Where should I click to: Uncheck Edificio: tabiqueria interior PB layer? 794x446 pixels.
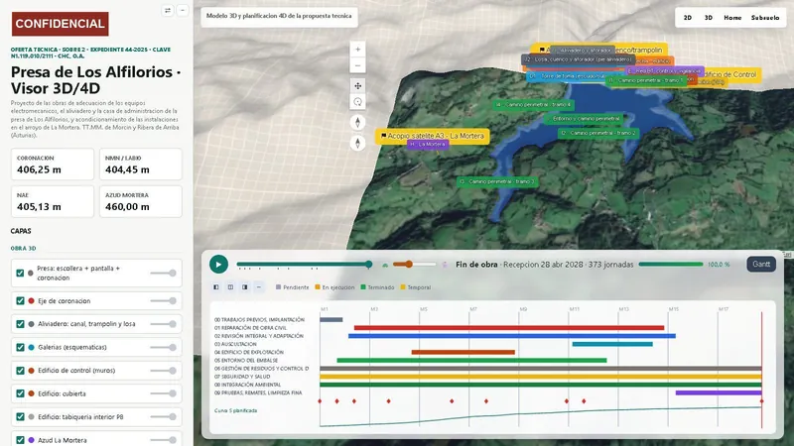pyautogui.click(x=20, y=416)
